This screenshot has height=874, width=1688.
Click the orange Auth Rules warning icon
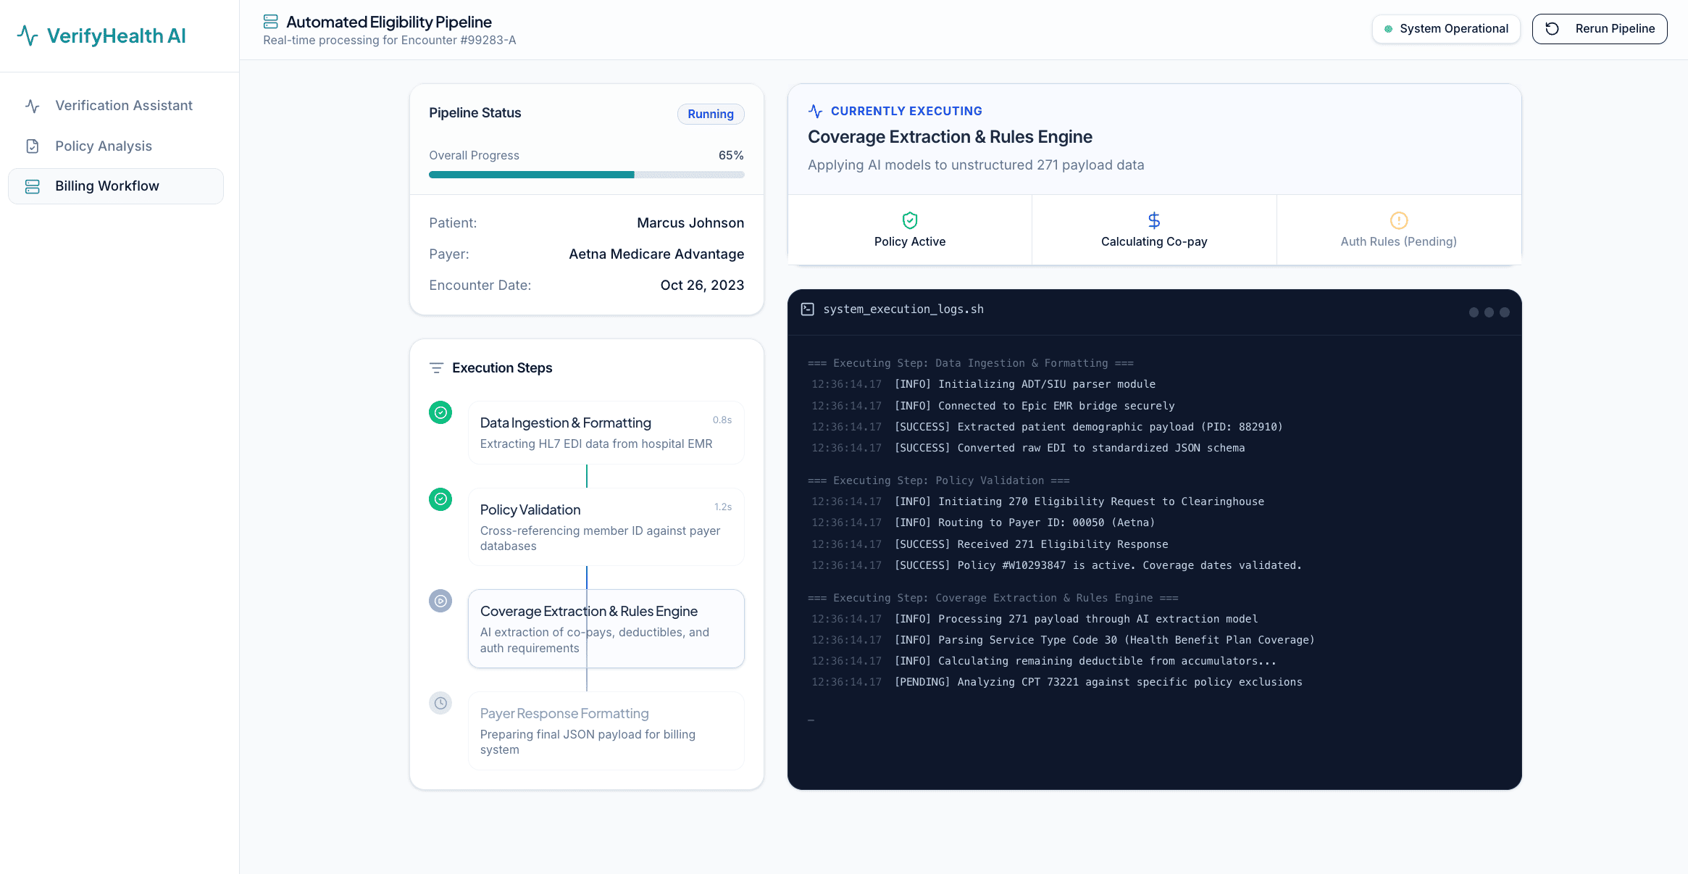pos(1398,220)
